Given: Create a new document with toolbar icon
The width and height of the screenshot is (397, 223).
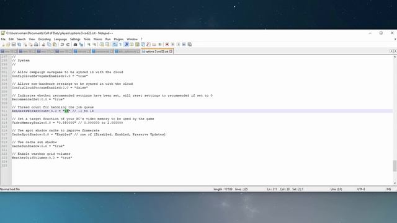Looking at the screenshot, I should 2,45.
